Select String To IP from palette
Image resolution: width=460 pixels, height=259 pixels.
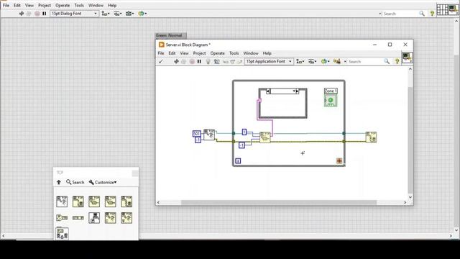click(78, 217)
